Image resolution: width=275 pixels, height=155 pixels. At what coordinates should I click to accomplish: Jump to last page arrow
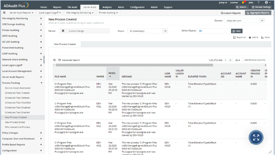230,60
